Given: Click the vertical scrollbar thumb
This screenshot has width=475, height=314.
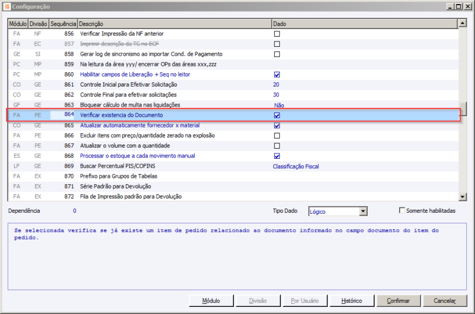Looking at the screenshot, I should [x=463, y=109].
